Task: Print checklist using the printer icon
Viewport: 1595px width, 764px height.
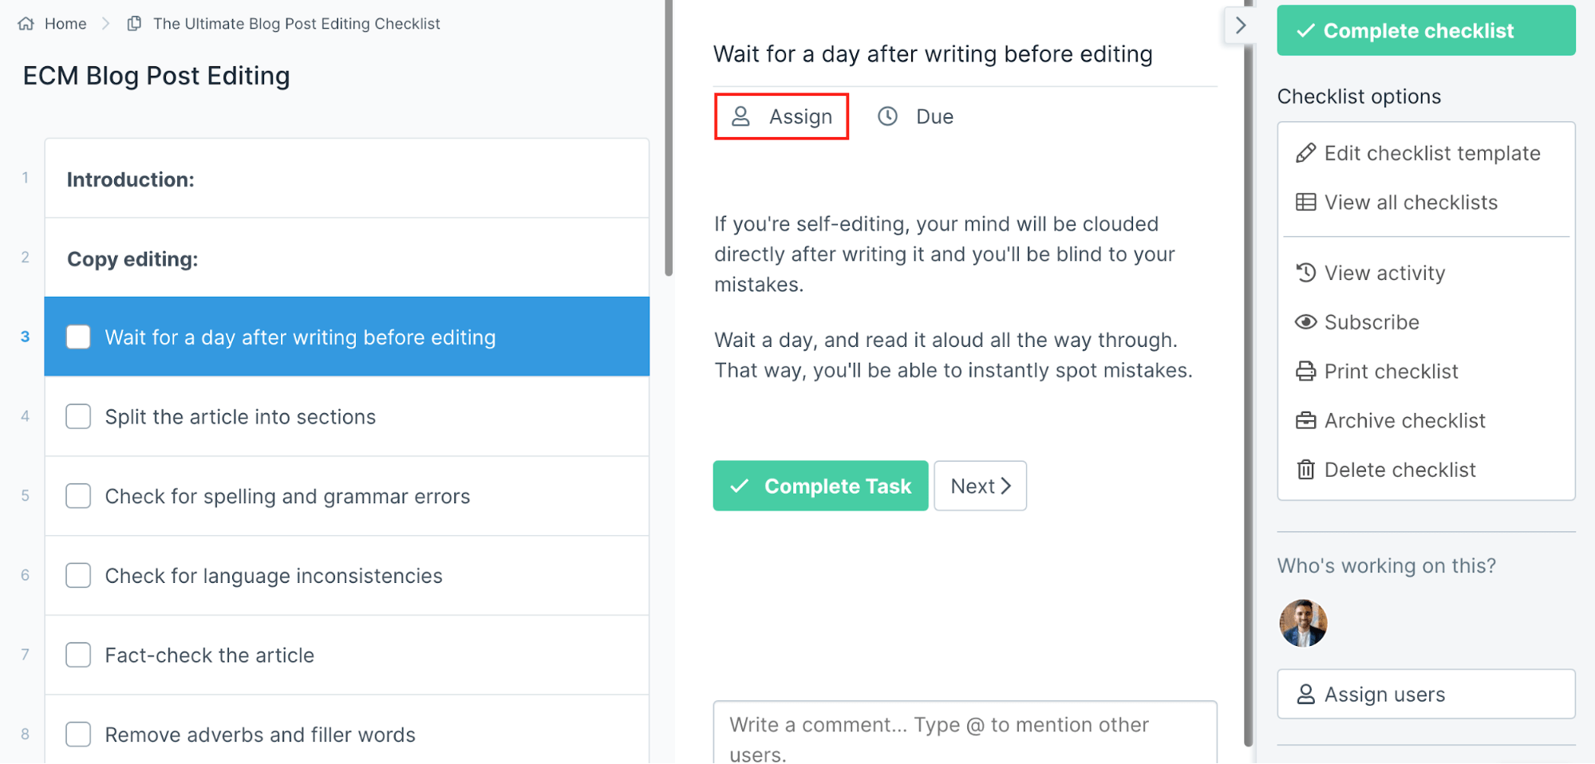Action: coord(1306,371)
